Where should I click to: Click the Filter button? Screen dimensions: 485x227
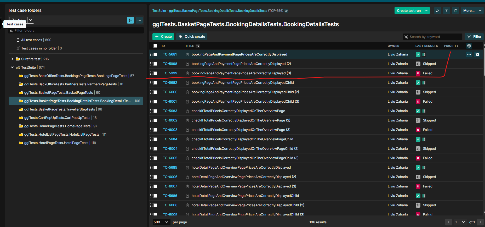coord(474,37)
